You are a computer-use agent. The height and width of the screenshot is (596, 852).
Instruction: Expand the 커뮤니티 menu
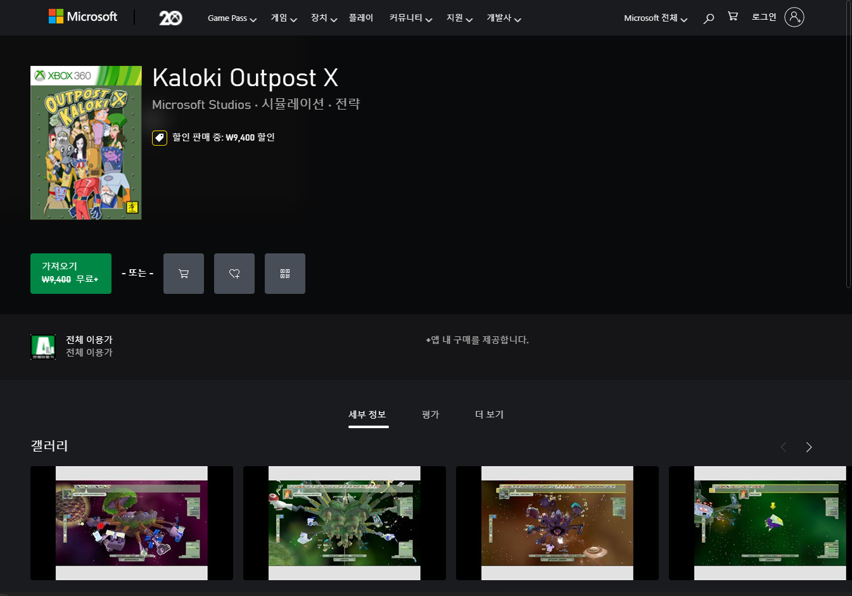[410, 18]
